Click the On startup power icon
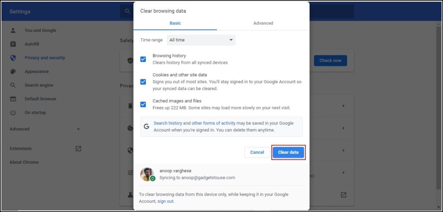This screenshot has width=443, height=212. [13, 112]
